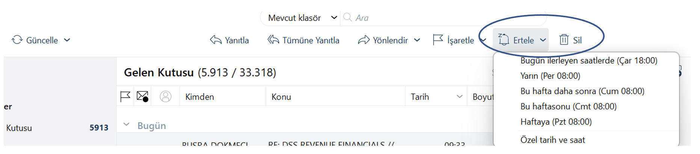Click the search magnifier icon
The width and height of the screenshot is (700, 154).
[347, 17]
